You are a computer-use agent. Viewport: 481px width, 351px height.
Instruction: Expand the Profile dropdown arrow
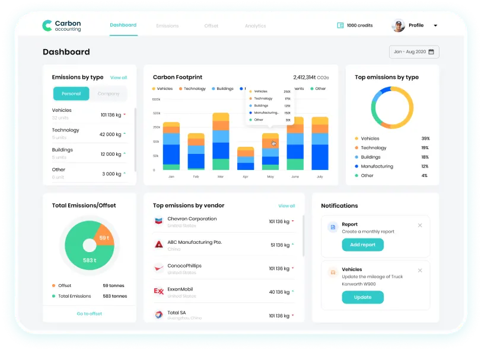pyautogui.click(x=435, y=25)
